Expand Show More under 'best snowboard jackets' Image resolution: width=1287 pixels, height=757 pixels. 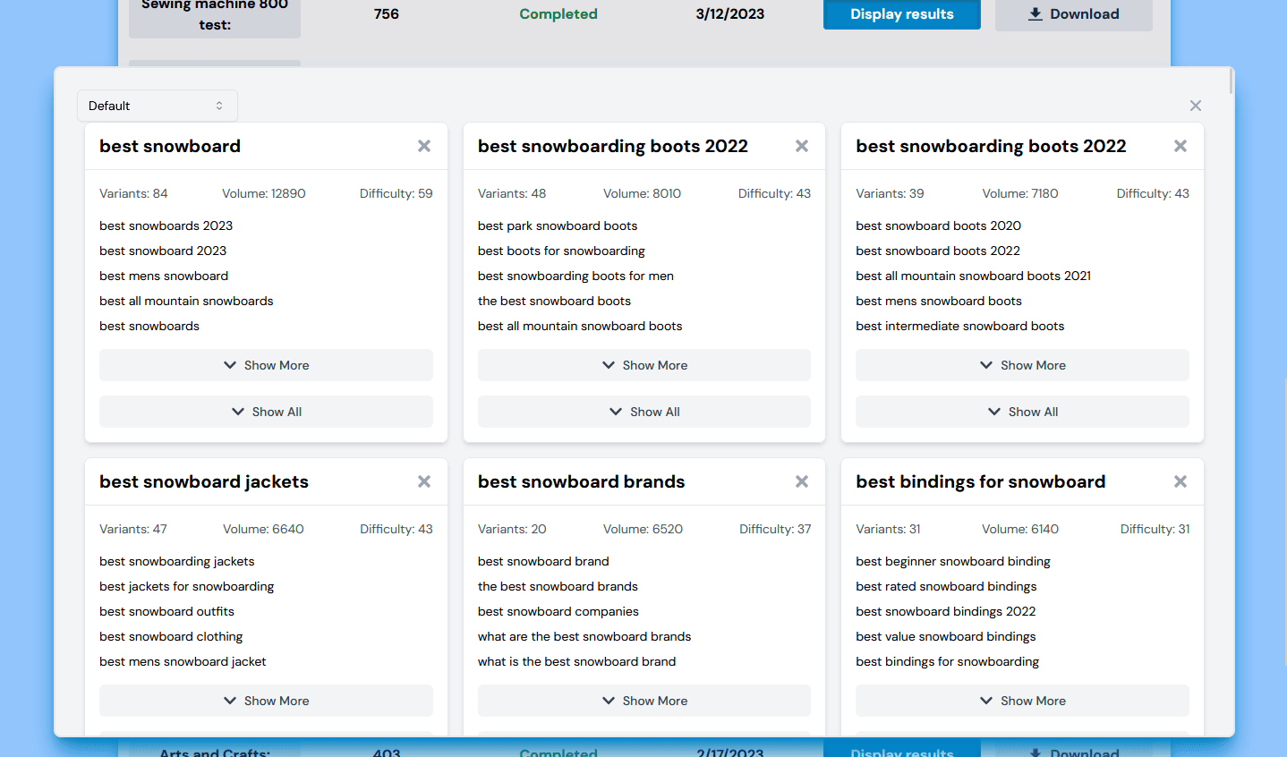(x=266, y=701)
